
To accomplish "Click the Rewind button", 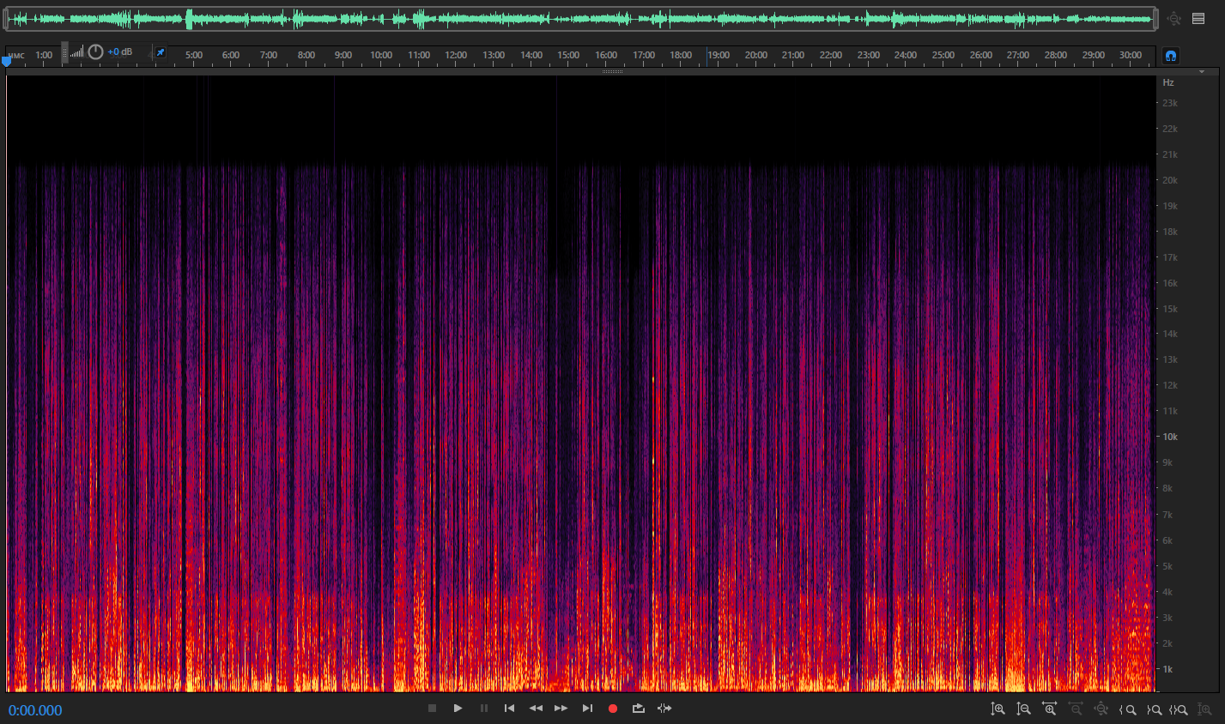I will pos(536,709).
